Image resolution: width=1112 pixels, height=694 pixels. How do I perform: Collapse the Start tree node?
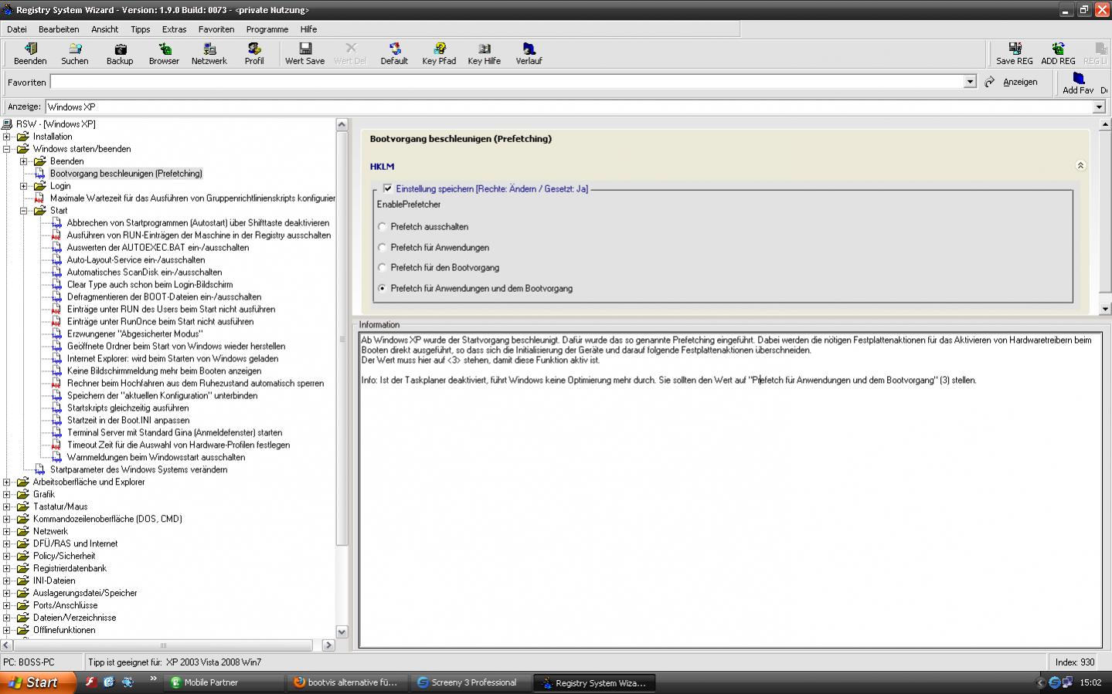[24, 211]
